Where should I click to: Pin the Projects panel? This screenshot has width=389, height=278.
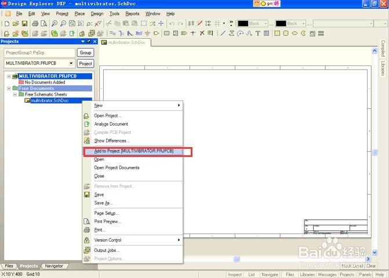[89, 41]
